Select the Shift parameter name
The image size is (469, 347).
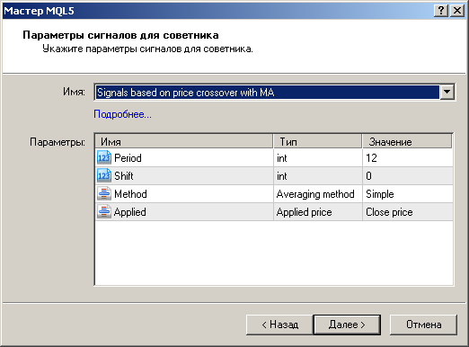click(124, 176)
